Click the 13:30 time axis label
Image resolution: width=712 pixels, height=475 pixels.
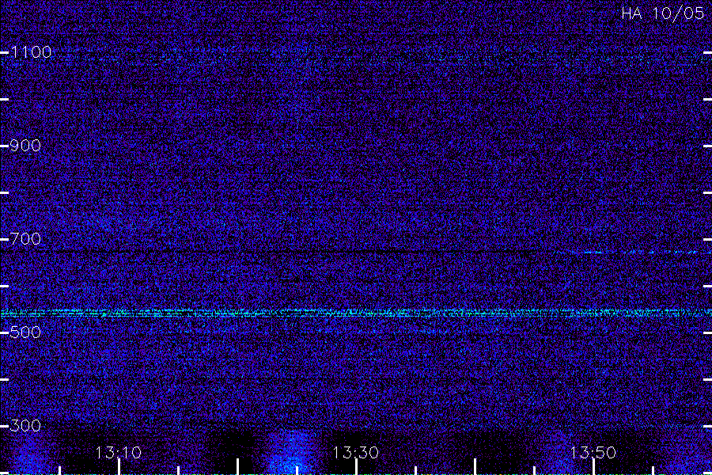[x=355, y=453]
